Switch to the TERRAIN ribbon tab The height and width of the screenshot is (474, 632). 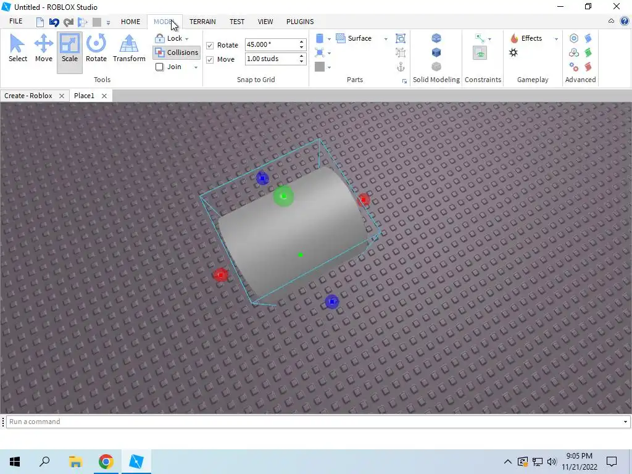(202, 22)
